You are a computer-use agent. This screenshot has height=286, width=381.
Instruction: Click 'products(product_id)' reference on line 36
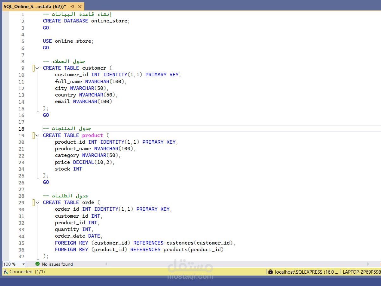pyautogui.click(x=194, y=250)
